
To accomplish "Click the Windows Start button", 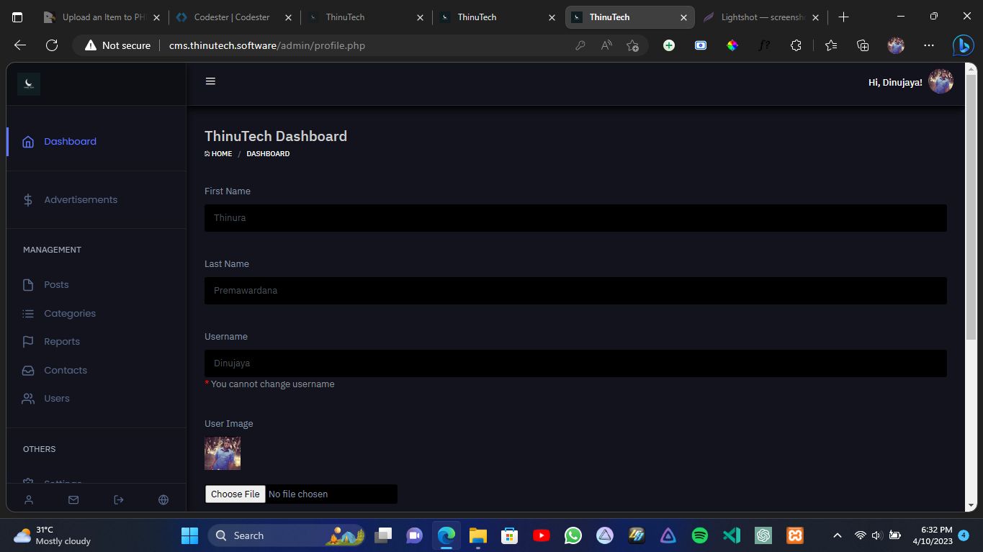I will click(x=189, y=535).
